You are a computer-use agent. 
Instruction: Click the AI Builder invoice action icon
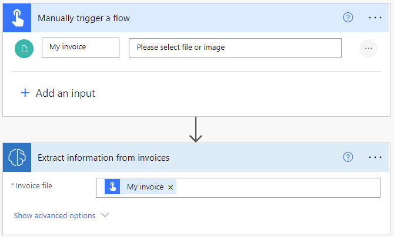[x=18, y=157]
